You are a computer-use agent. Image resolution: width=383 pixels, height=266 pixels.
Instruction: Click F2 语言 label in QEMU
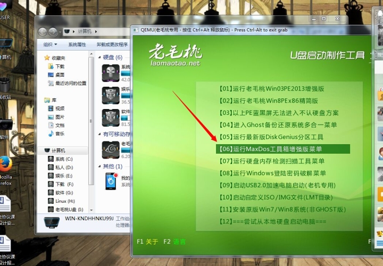pos(174,242)
